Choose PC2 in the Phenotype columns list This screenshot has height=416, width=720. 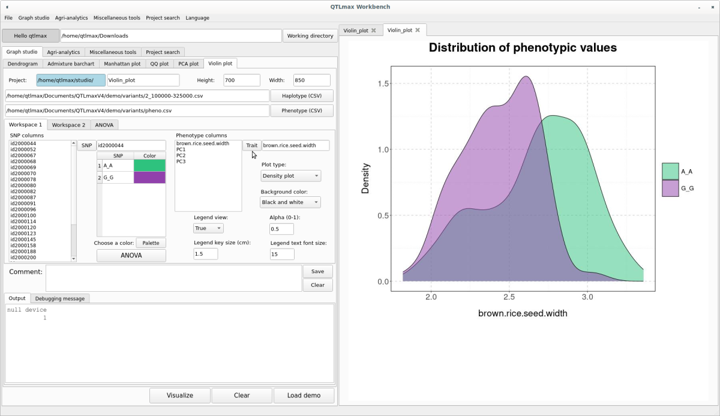[x=181, y=155]
